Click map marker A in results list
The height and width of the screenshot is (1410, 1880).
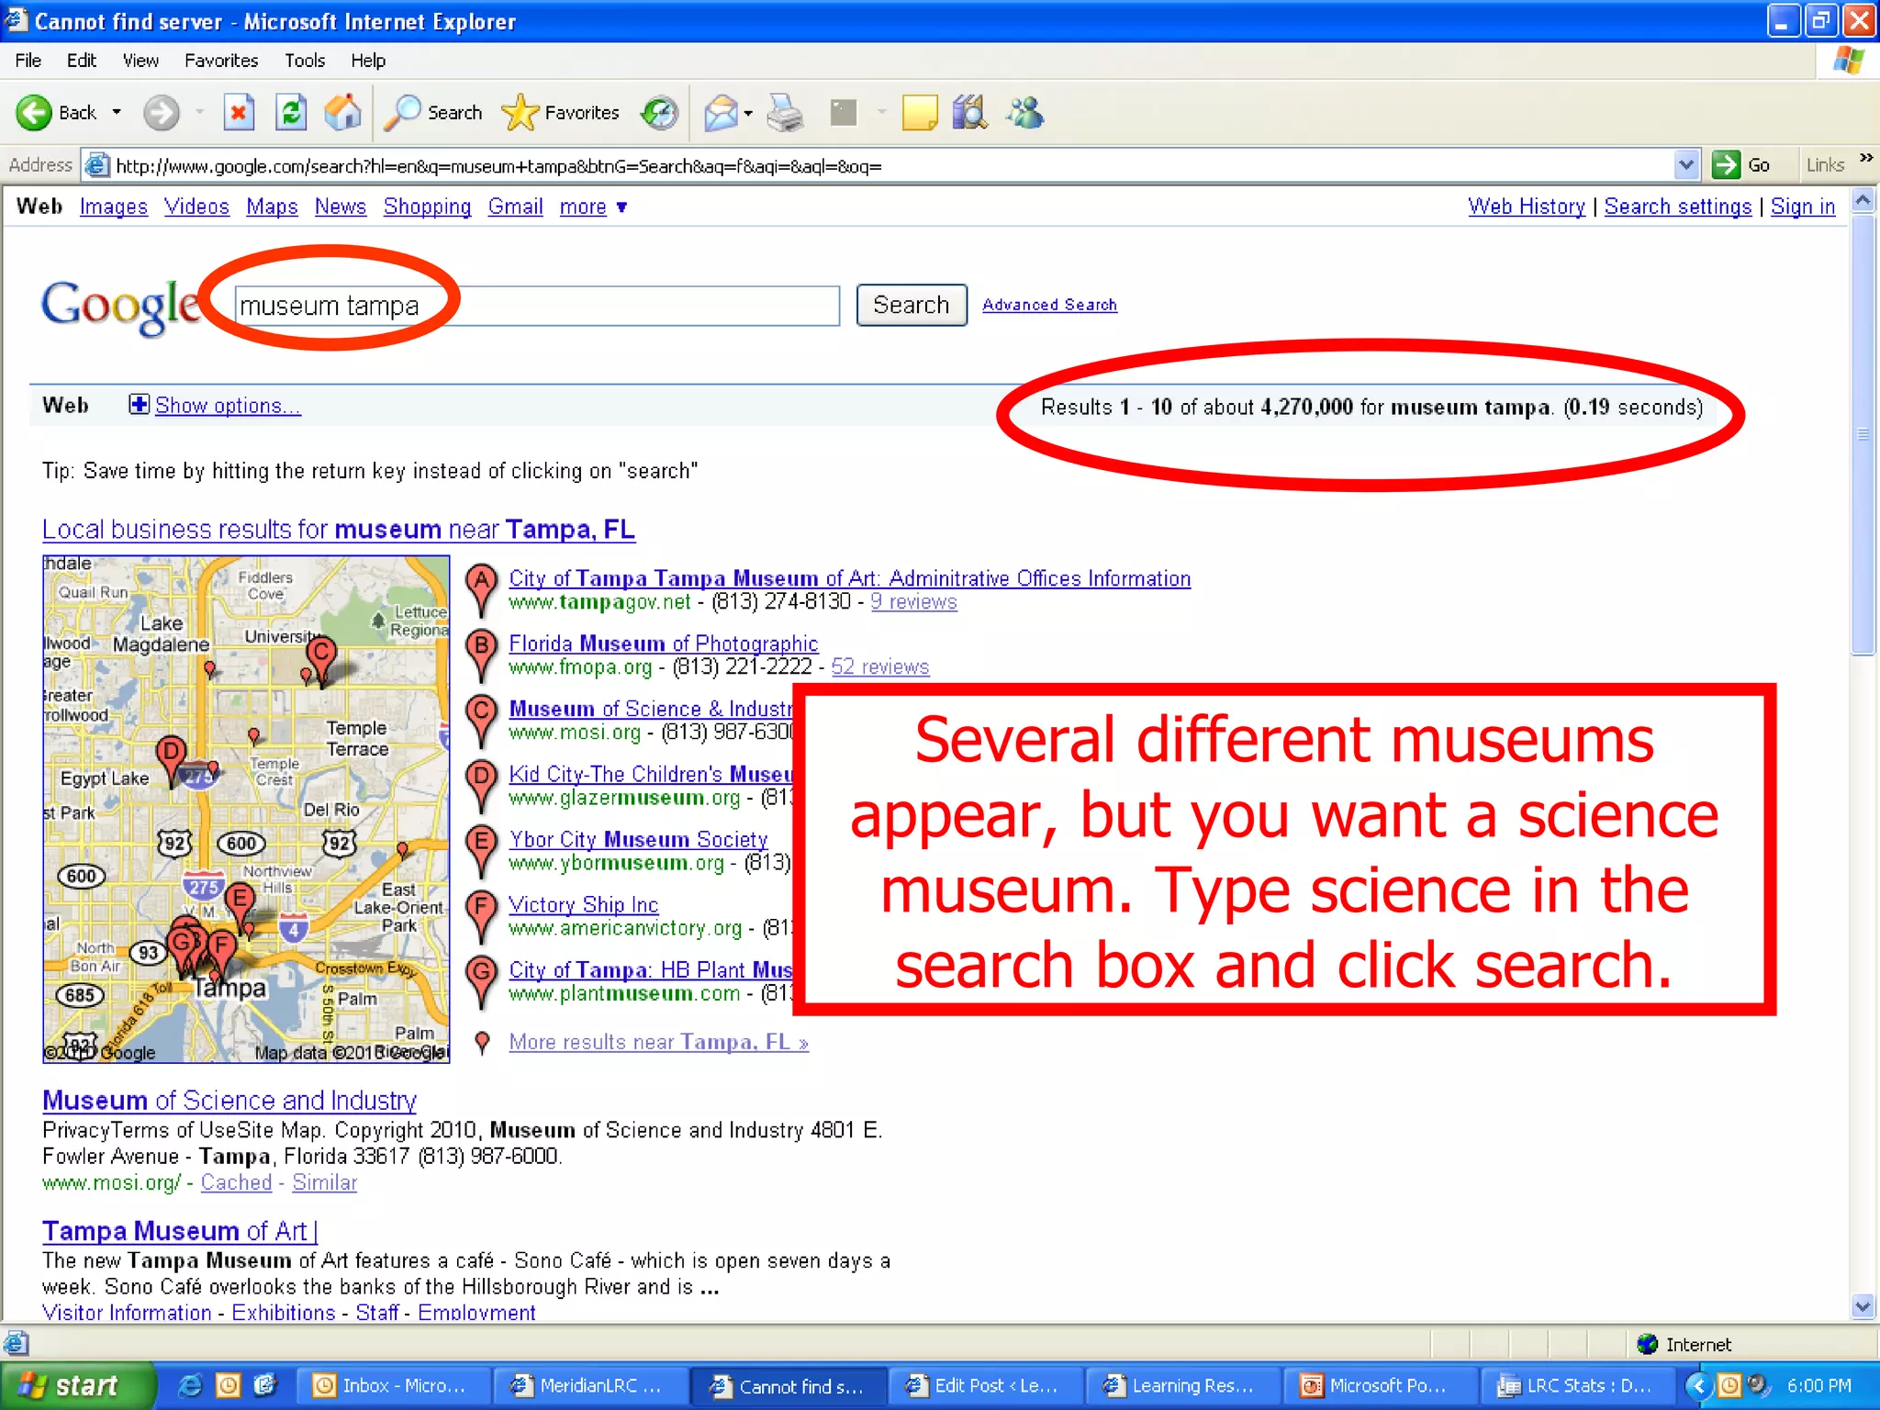[481, 588]
